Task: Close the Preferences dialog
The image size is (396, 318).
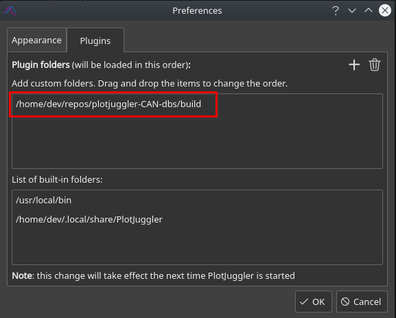Action: pyautogui.click(x=385, y=10)
